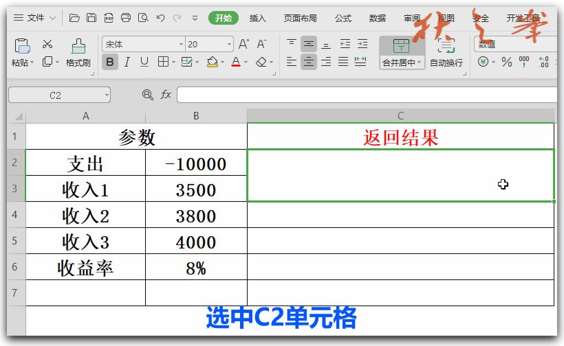Image resolution: width=564 pixels, height=346 pixels.
Task: Decrease font size icon
Action: (x=261, y=44)
